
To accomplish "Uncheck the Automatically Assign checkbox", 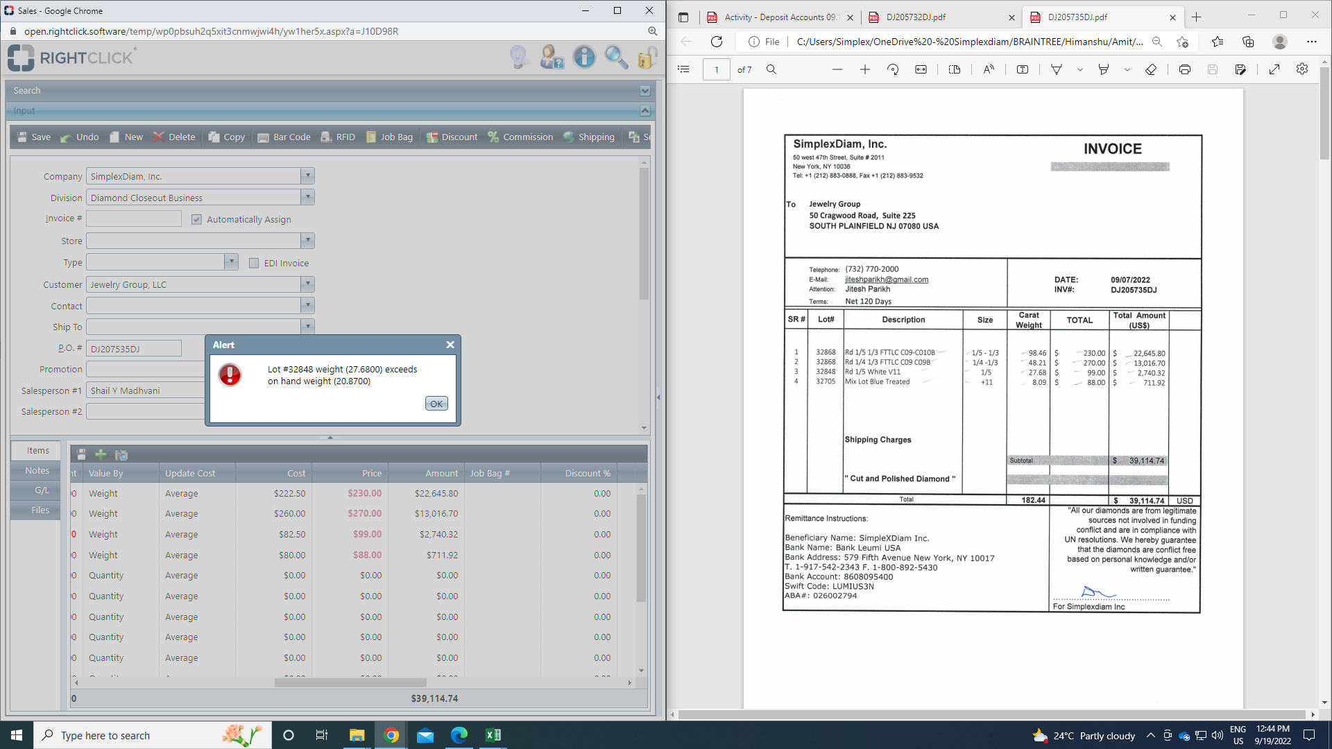I will [196, 220].
